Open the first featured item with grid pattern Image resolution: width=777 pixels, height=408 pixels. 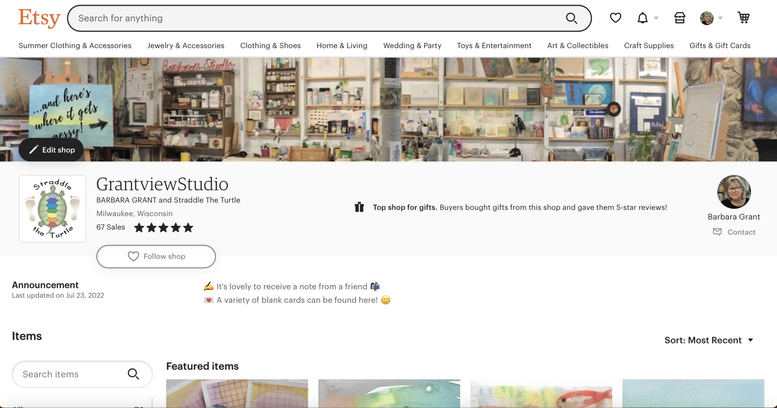point(237,393)
